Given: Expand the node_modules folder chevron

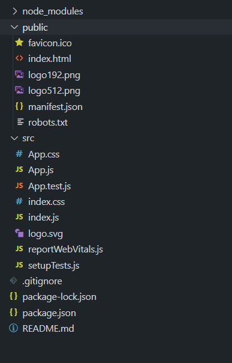Looking at the screenshot, I should tap(15, 11).
